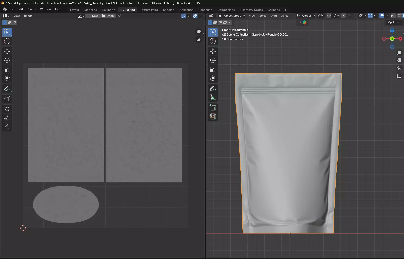The width and height of the screenshot is (404, 259).
Task: Select the Rotate tool in UV editor toolbar
Action: [x=7, y=60]
